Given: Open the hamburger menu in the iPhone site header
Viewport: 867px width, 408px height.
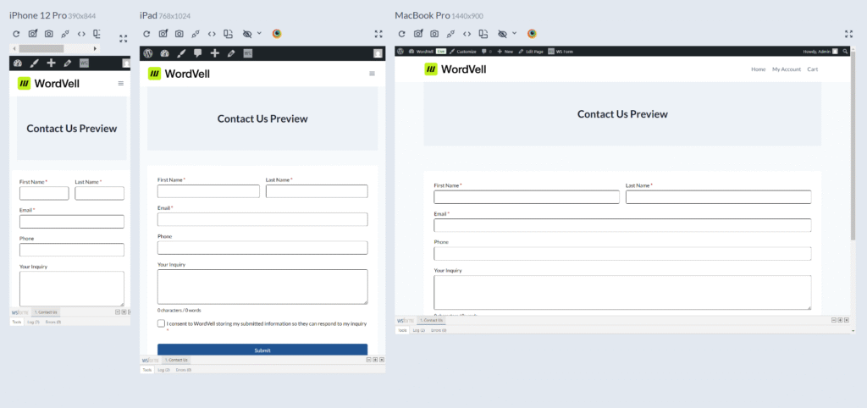Looking at the screenshot, I should 120,83.
